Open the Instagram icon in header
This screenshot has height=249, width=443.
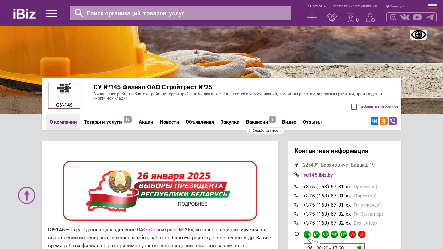click(x=393, y=17)
